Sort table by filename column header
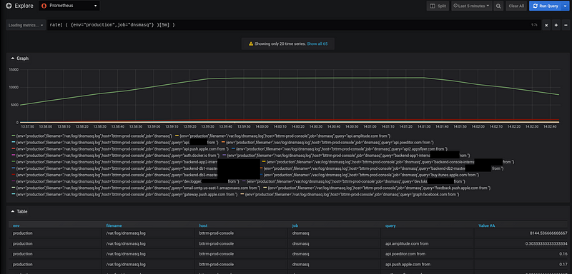This screenshot has width=572, height=274. [x=113, y=225]
